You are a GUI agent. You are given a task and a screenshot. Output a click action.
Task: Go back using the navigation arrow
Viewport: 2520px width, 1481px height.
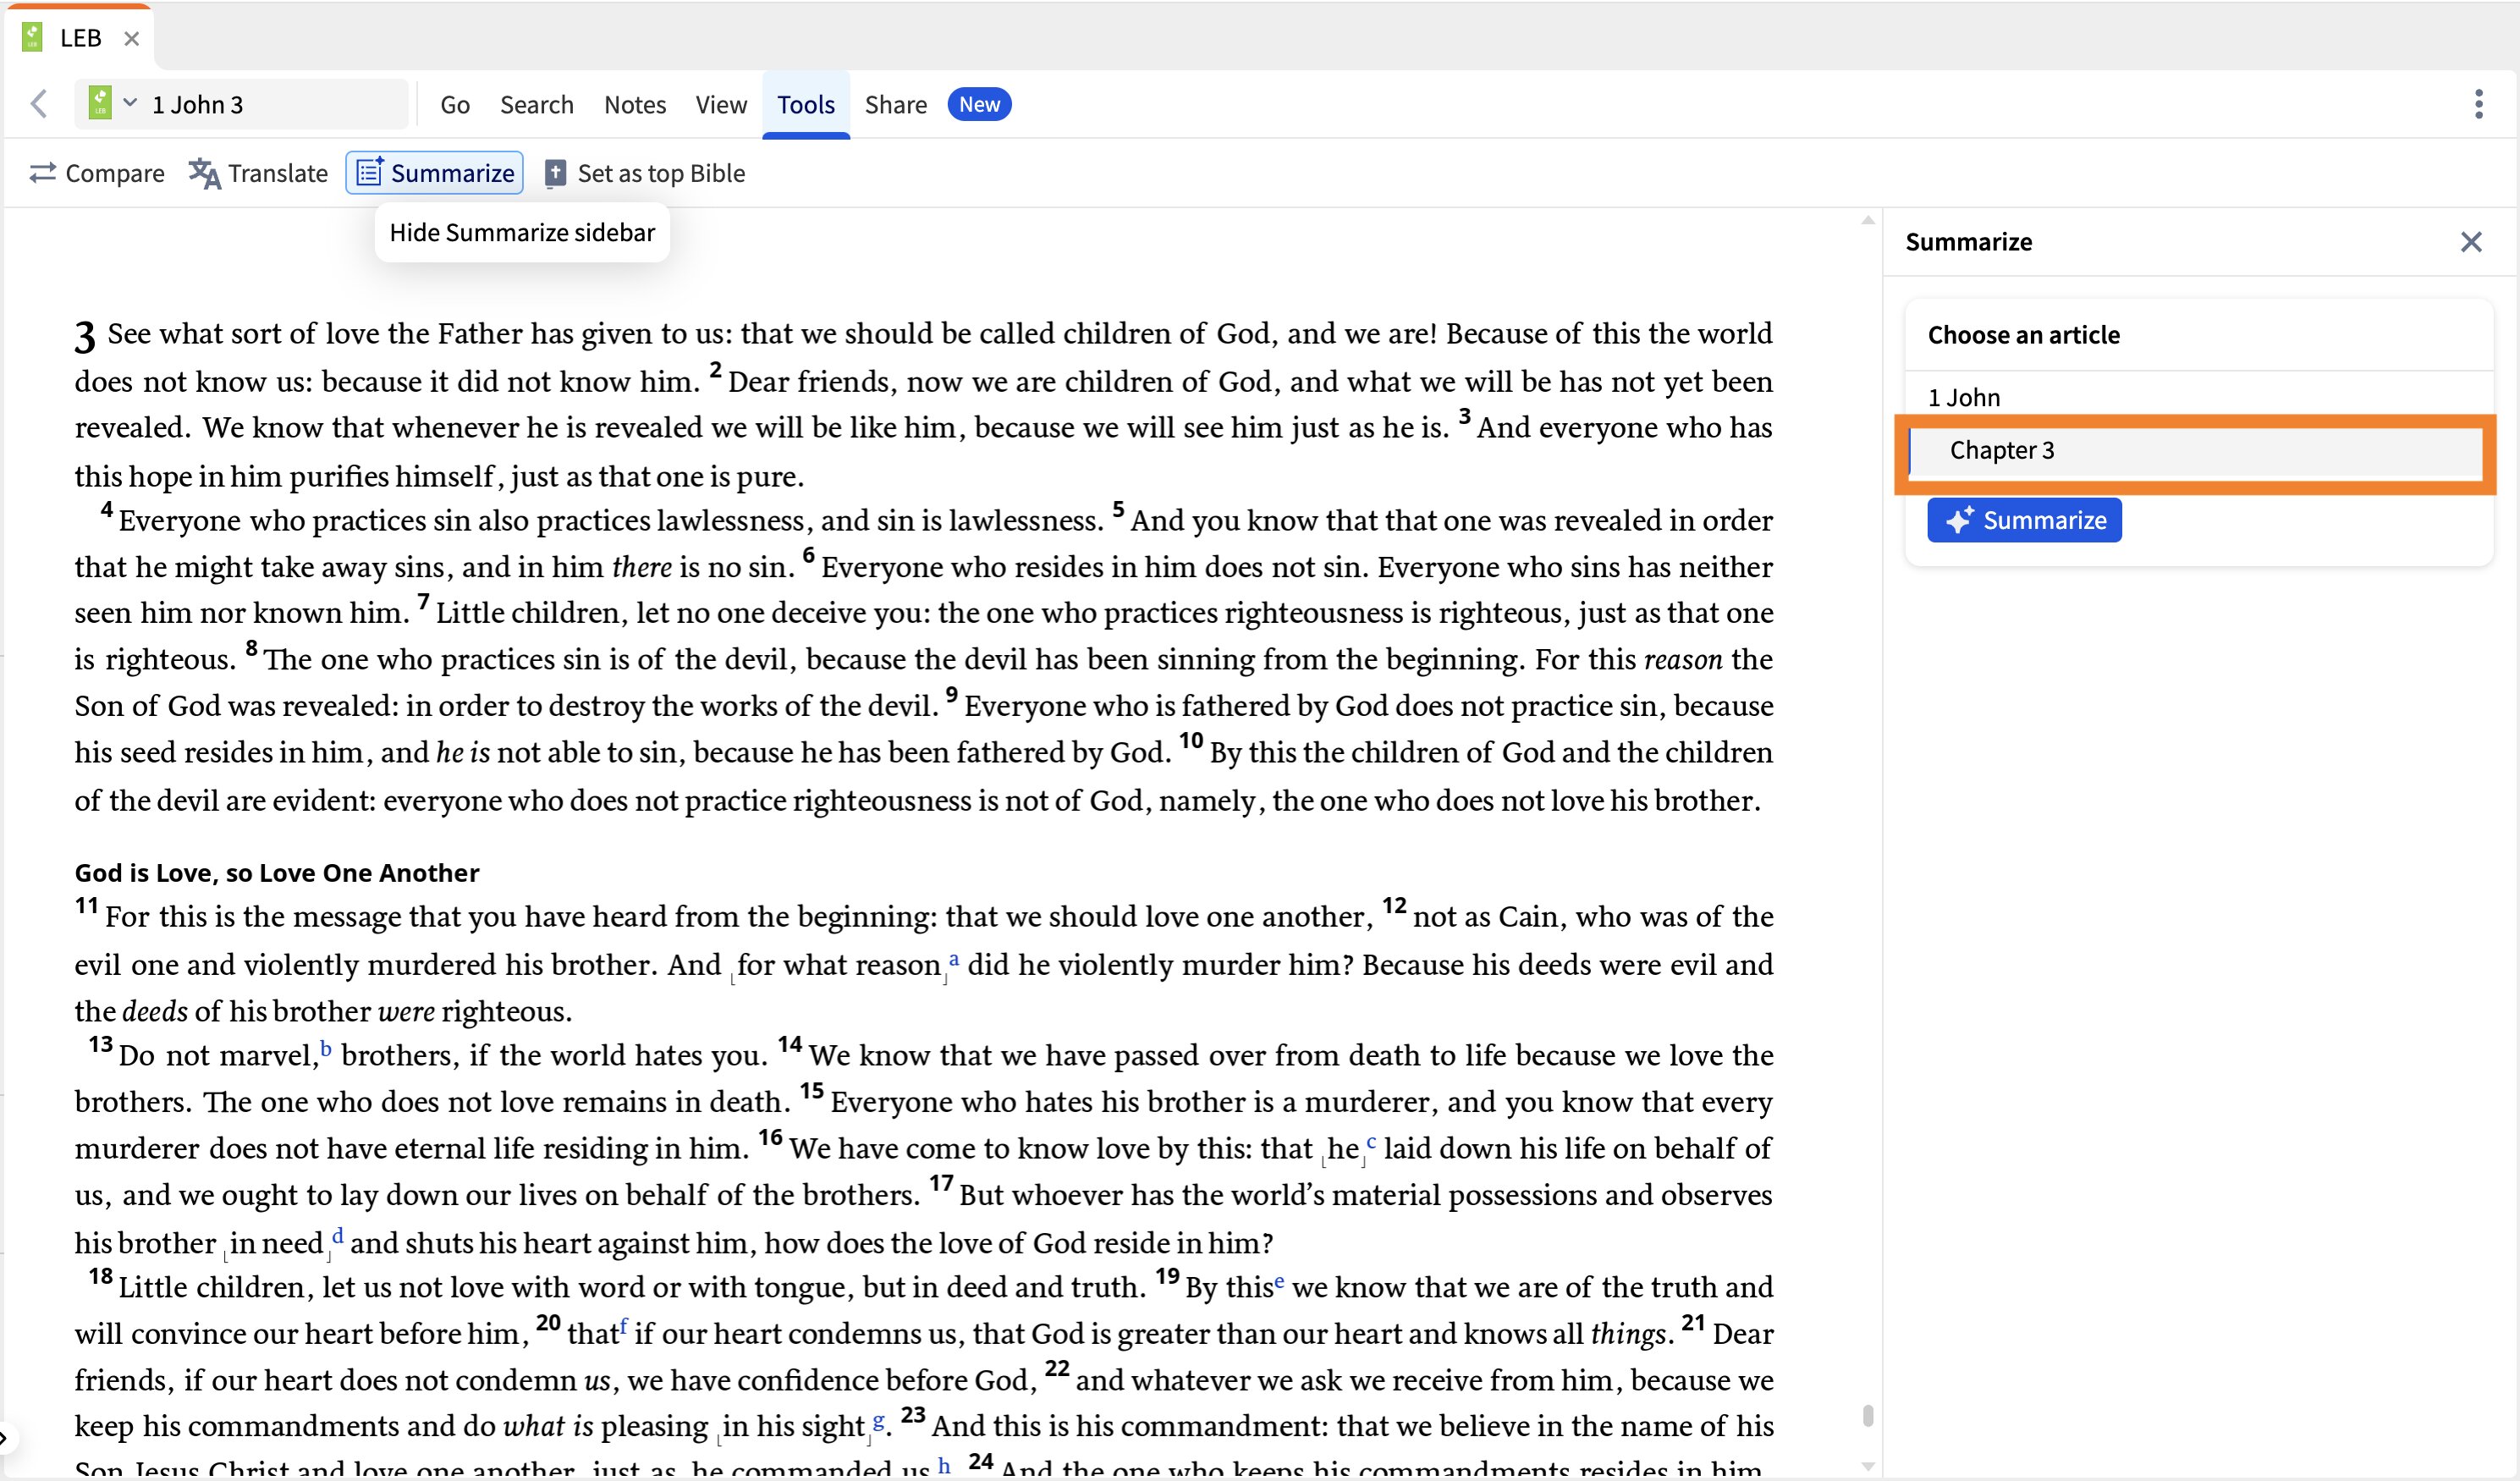coord(39,103)
